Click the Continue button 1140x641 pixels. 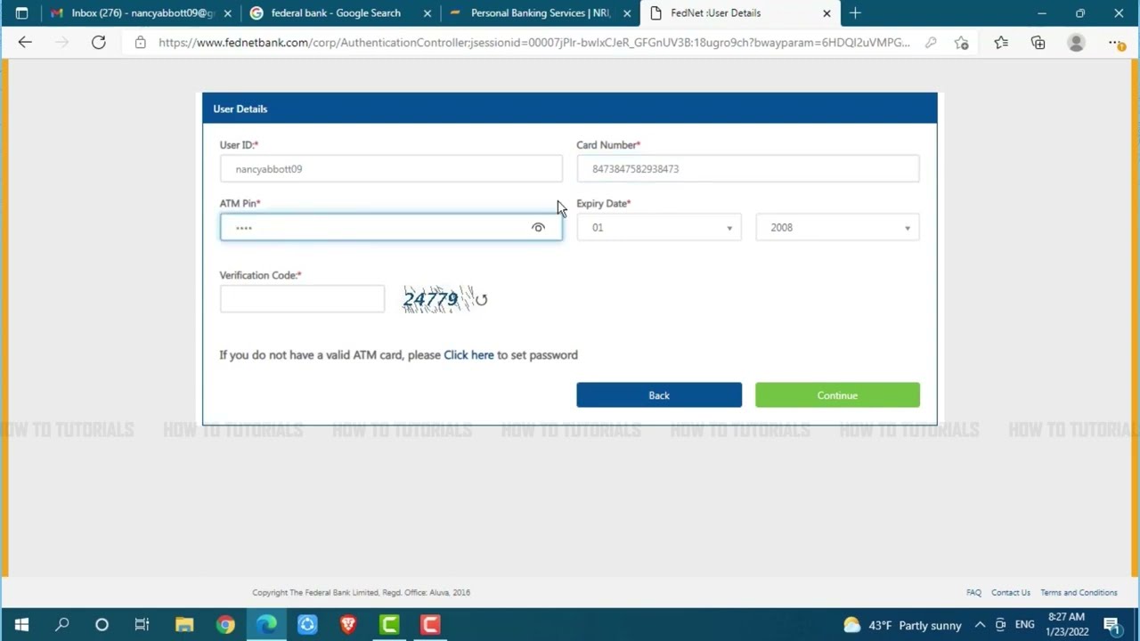(x=837, y=395)
